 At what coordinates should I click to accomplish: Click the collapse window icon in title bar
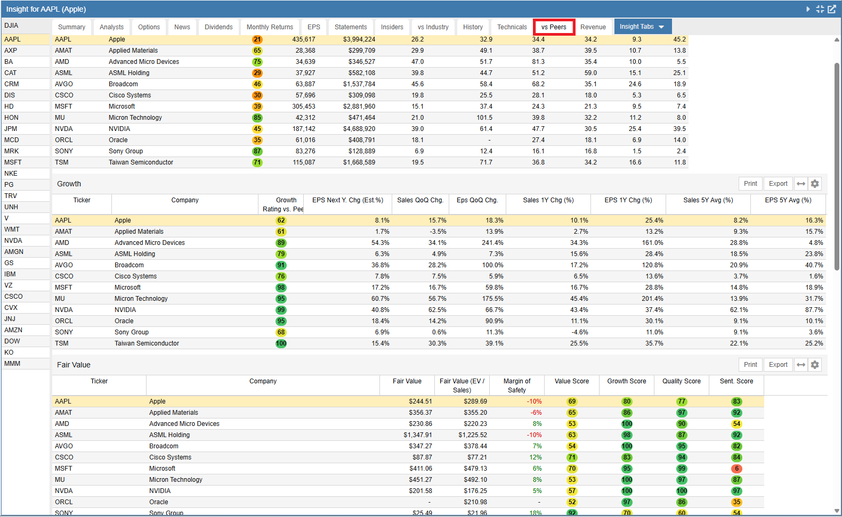point(820,9)
